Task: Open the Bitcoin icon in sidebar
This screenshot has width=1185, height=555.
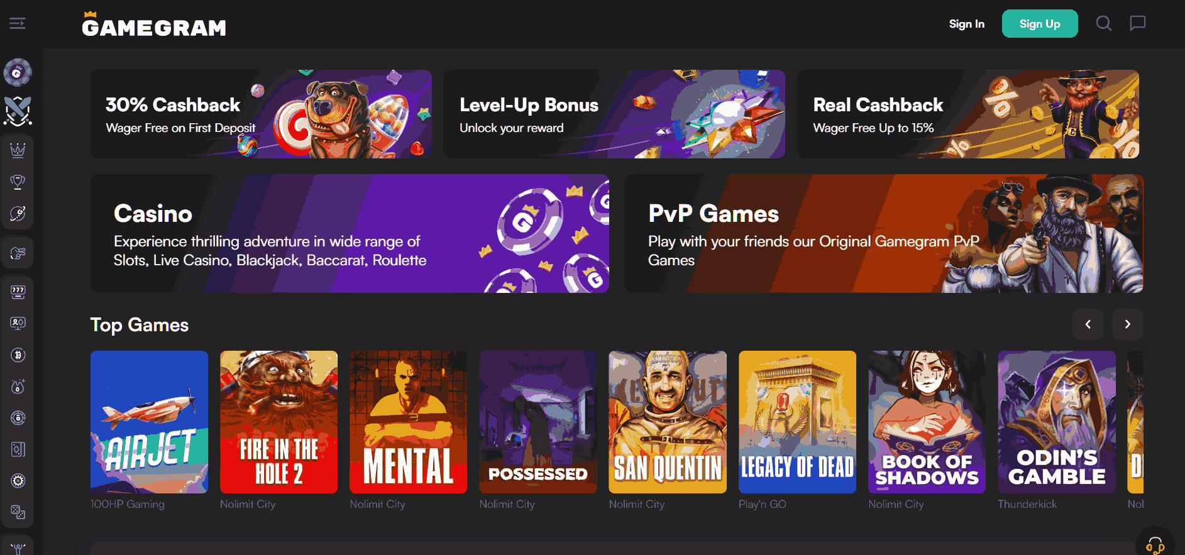Action: [18, 355]
